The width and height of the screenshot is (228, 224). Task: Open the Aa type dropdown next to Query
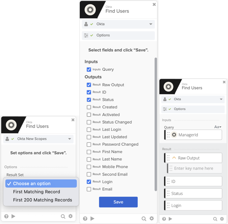218,127
